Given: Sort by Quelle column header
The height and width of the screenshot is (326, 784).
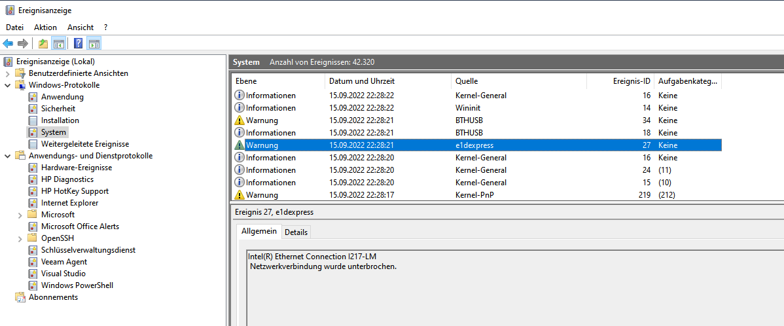Looking at the screenshot, I should [x=519, y=81].
